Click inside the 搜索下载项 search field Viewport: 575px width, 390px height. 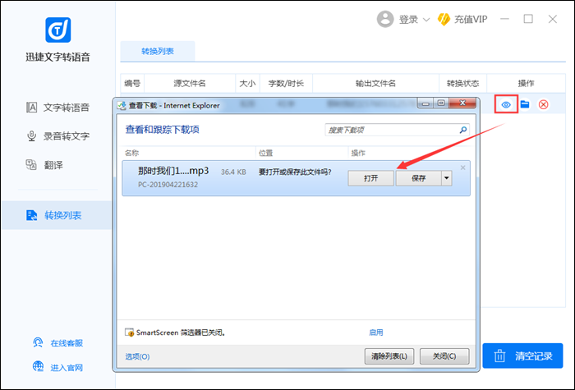390,130
